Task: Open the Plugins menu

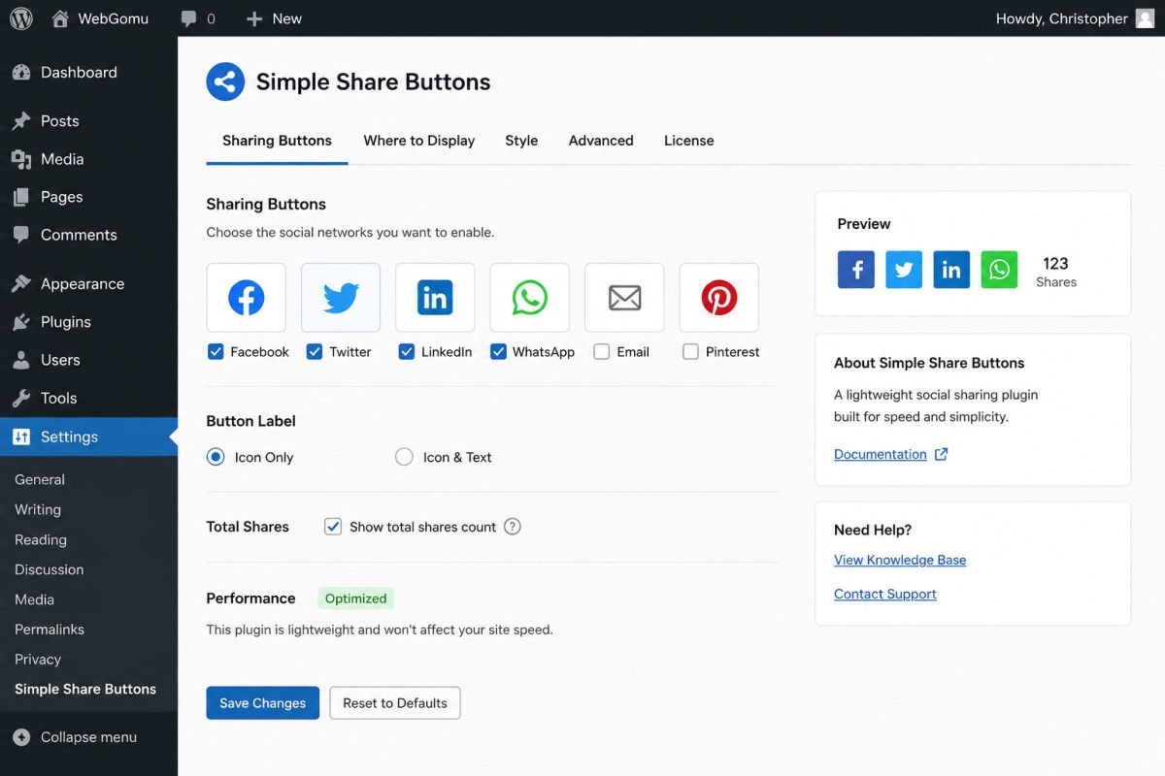Action: tap(88, 322)
